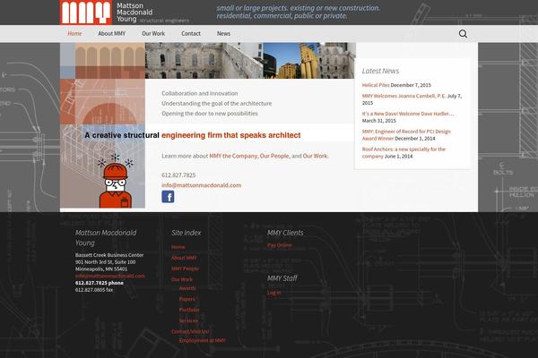Read MMY Welcomes Joanna Cambell news
Screen dimensions: 538x358
pos(403,96)
